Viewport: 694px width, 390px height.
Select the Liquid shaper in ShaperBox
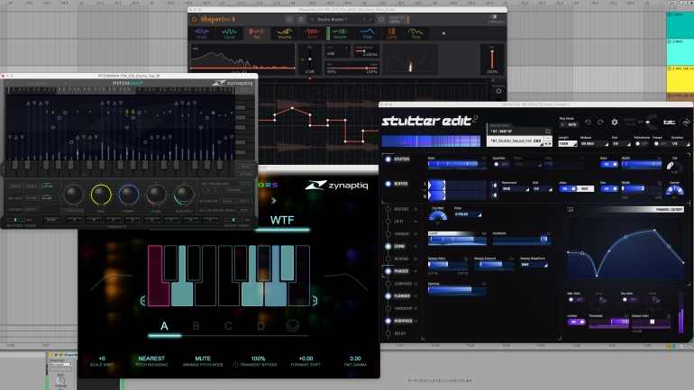tap(229, 33)
